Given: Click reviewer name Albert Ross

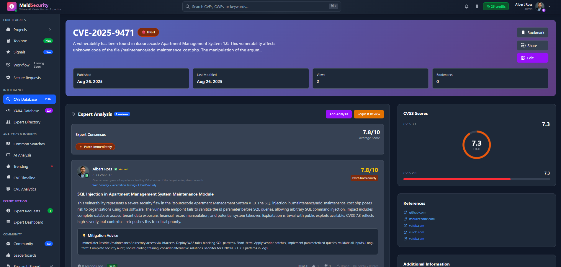Looking at the screenshot, I should (102, 169).
